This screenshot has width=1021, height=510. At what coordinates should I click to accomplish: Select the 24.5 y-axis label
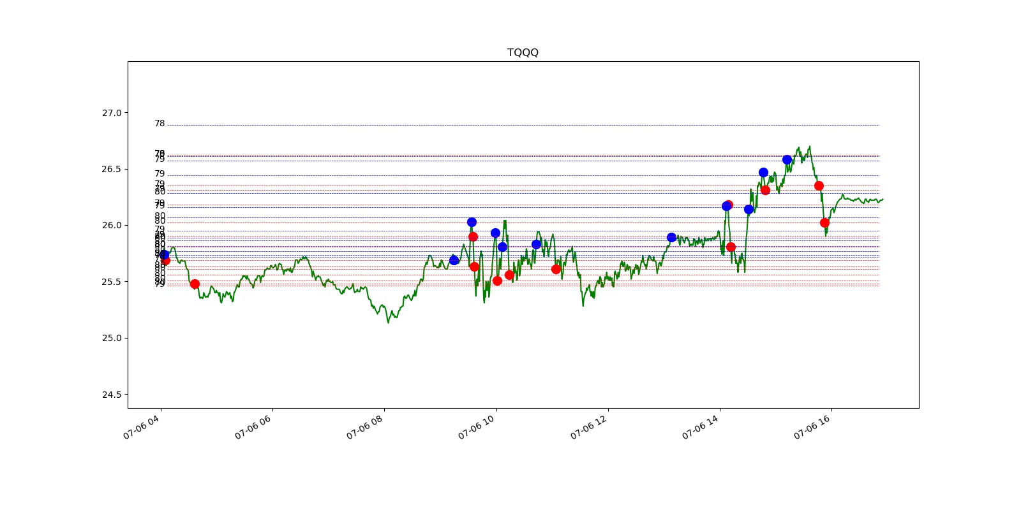111,395
